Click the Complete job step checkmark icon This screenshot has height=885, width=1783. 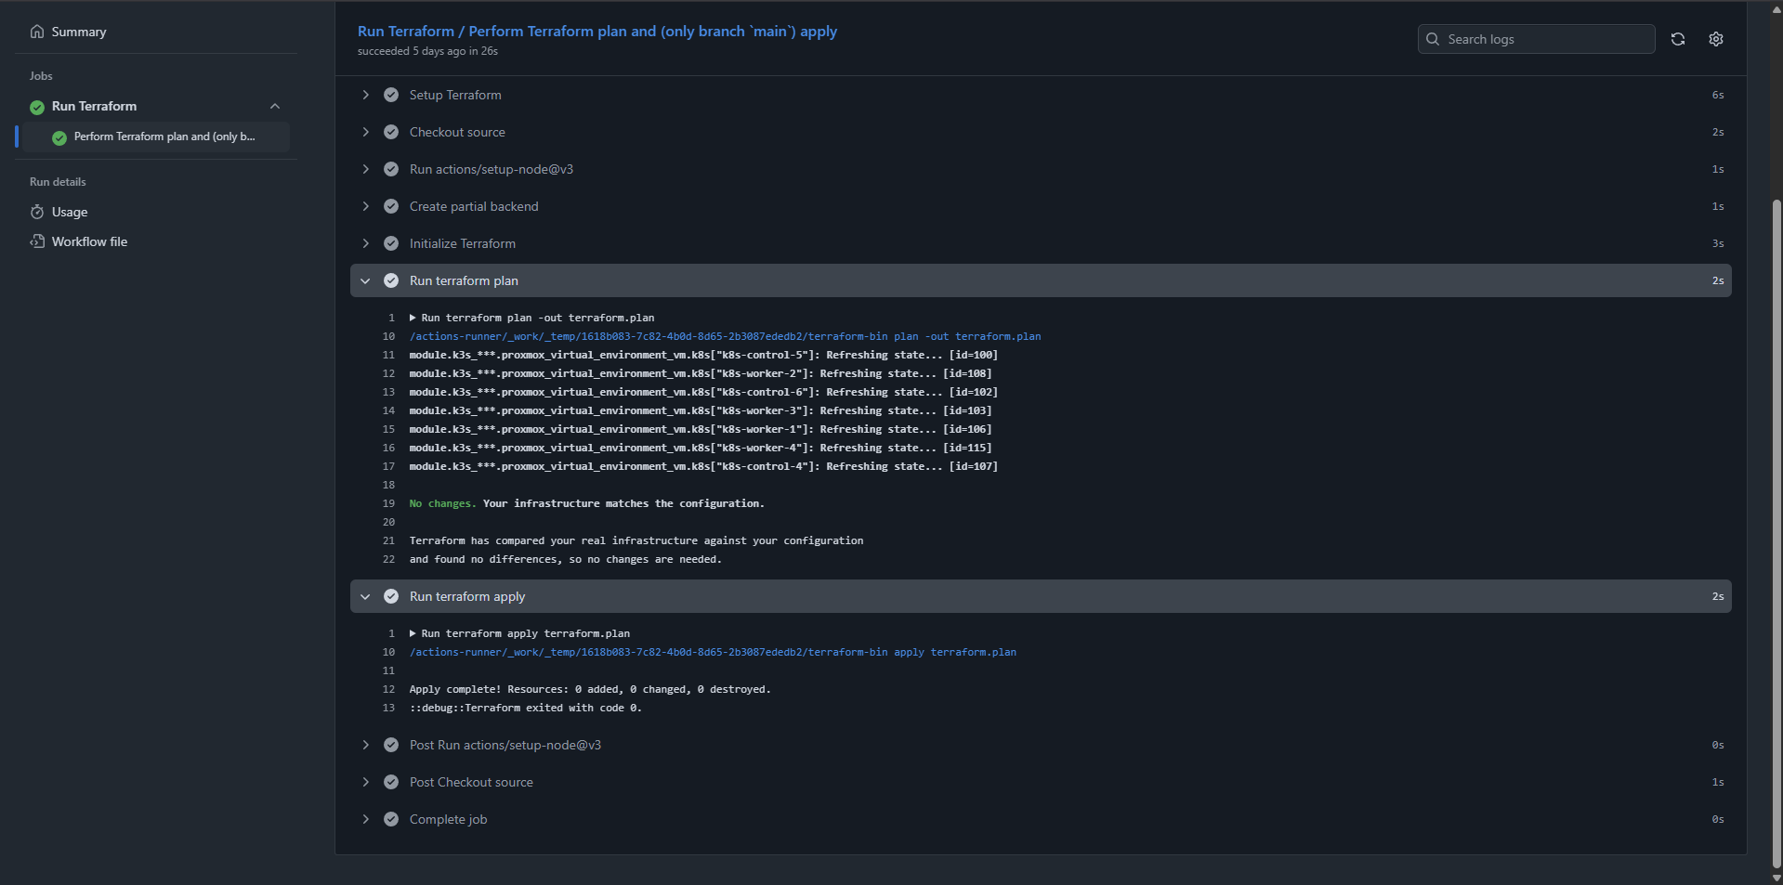click(x=391, y=819)
